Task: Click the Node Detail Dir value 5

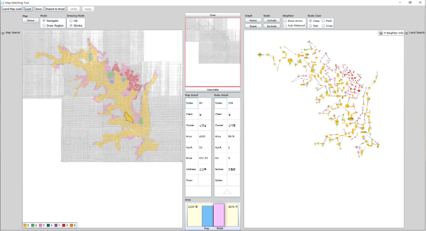Action: (233, 158)
